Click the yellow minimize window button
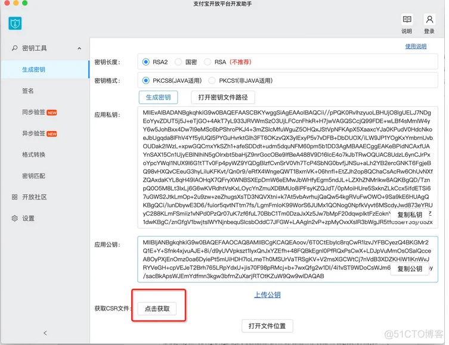Viewport: 449px width, 345px height. (16, 3)
